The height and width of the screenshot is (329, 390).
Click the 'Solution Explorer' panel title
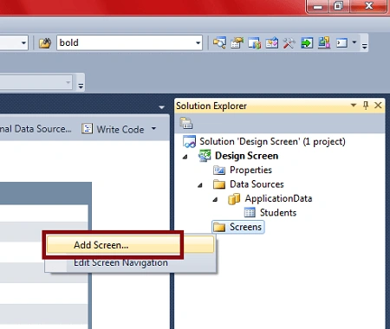tap(211, 106)
